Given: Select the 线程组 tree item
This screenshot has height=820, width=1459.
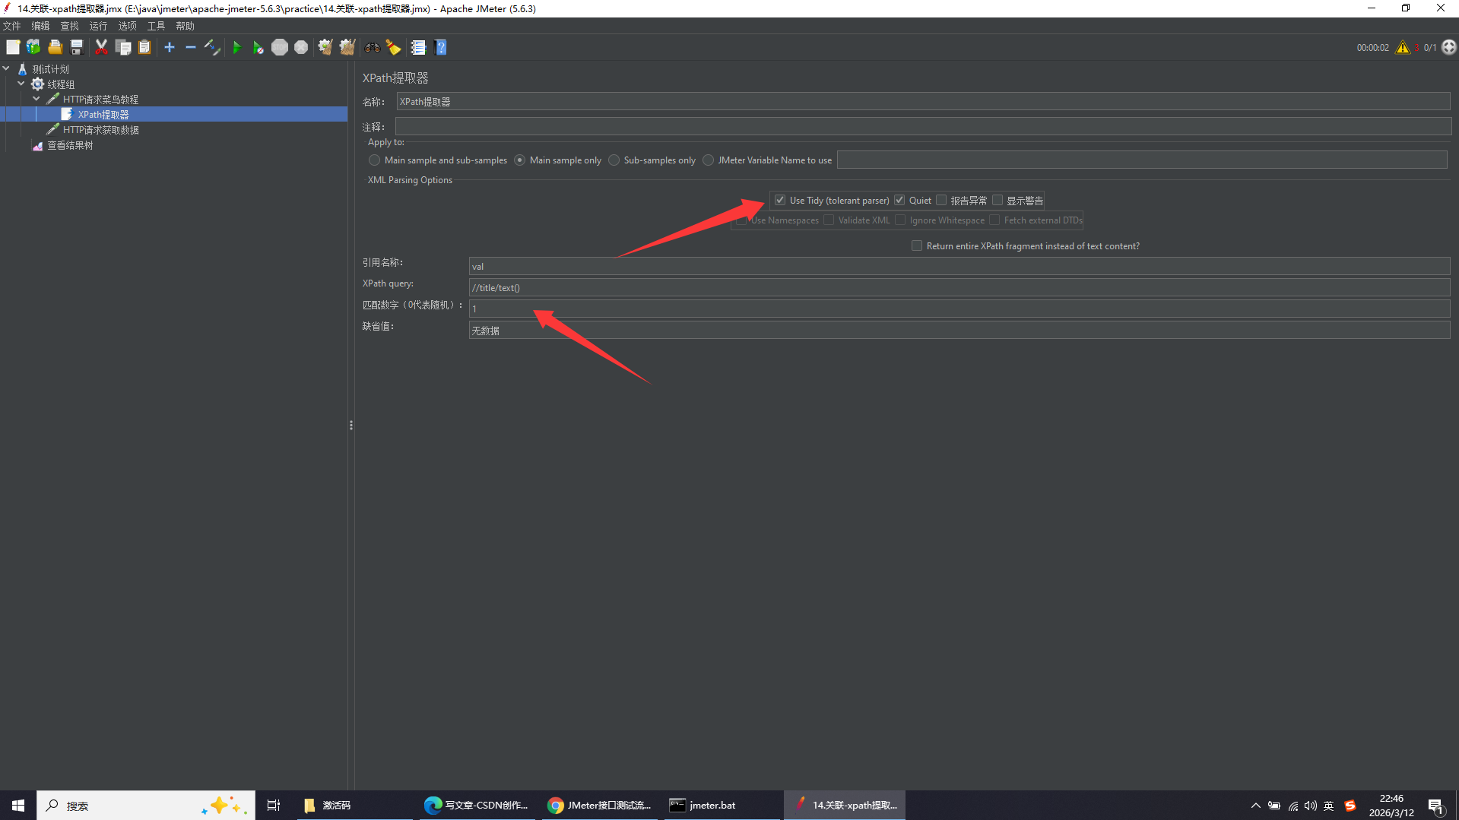Looking at the screenshot, I should click(61, 84).
